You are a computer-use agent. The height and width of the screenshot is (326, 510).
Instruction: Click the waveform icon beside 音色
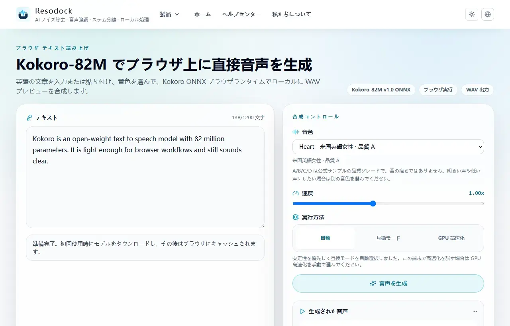(x=296, y=132)
